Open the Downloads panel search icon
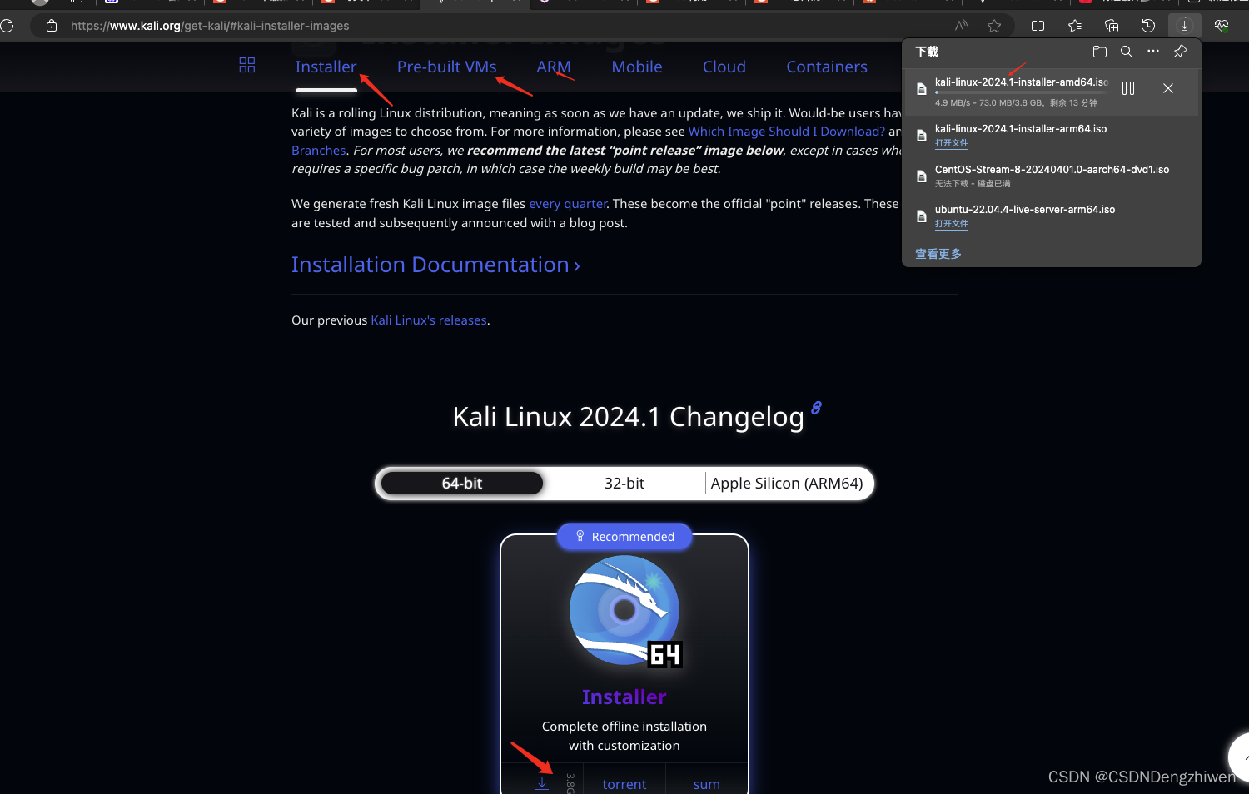The image size is (1249, 794). pos(1126,52)
